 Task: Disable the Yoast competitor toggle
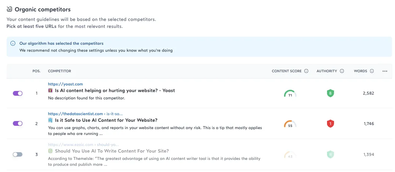click(x=18, y=93)
